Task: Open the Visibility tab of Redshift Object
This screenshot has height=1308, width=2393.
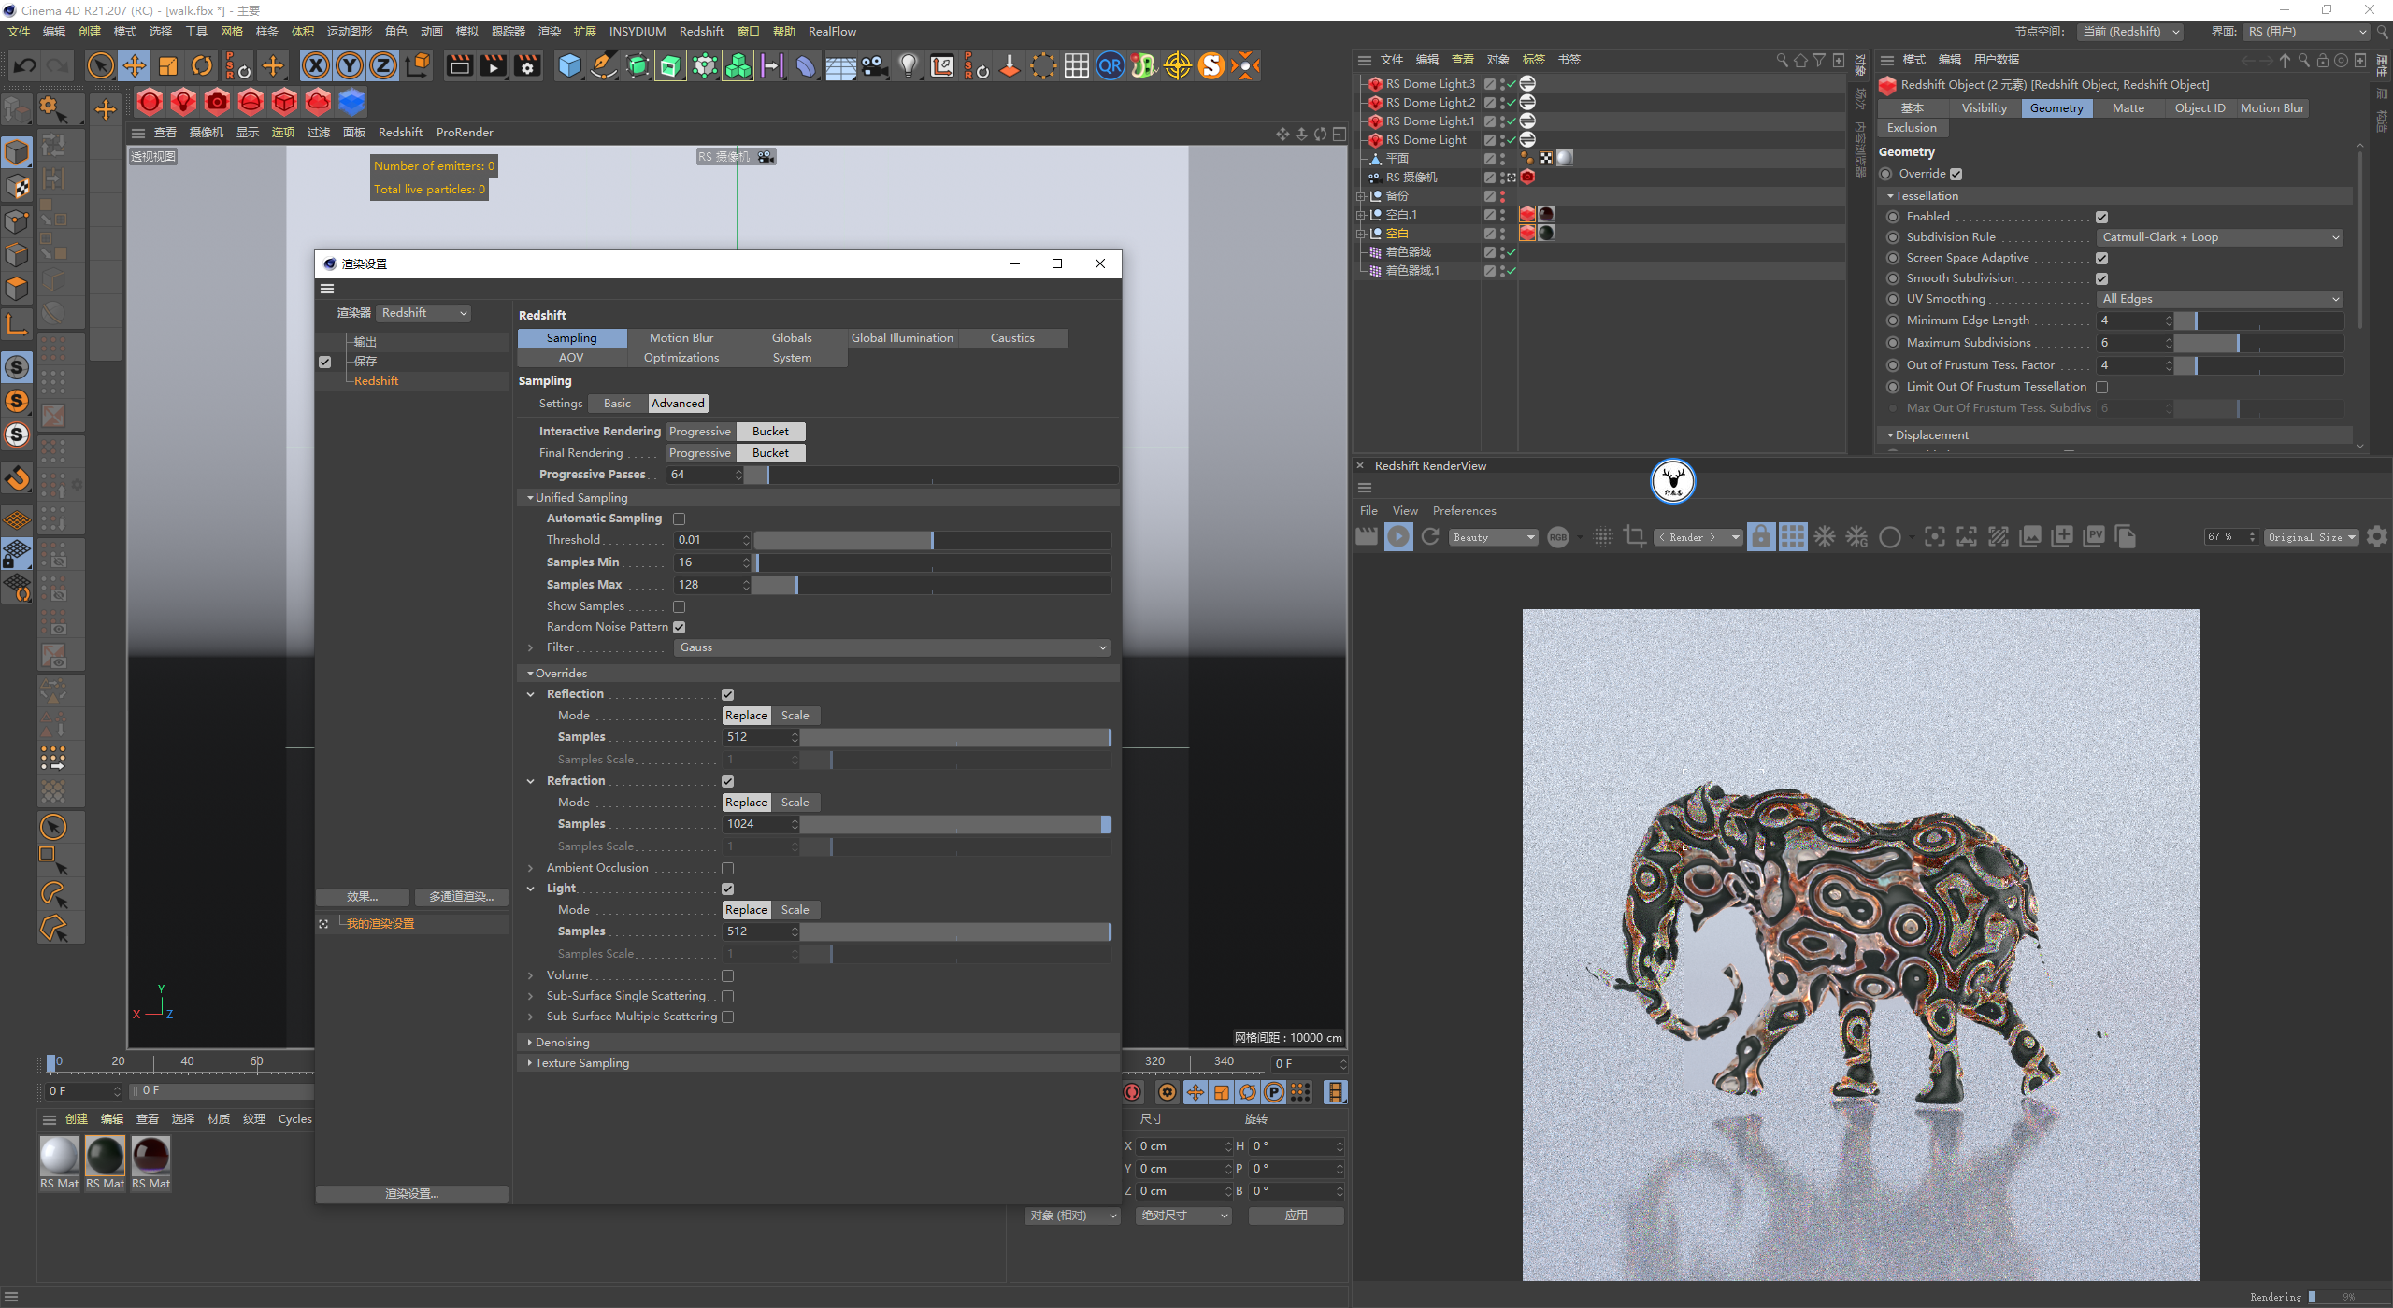Action: (x=1984, y=108)
